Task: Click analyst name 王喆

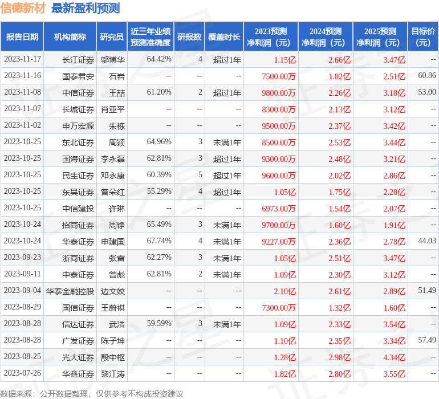Action: [x=117, y=93]
